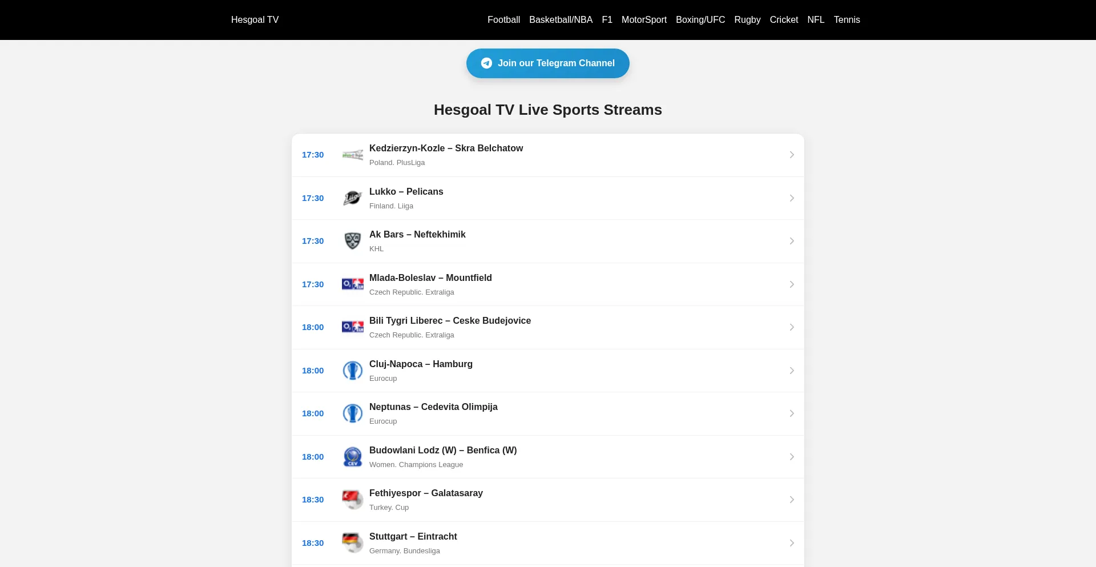This screenshot has height=567, width=1096.
Task: Open the Cricket section
Action: tap(784, 19)
